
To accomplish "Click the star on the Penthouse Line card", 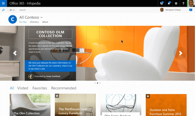I will pyautogui.click(x=57, y=96).
